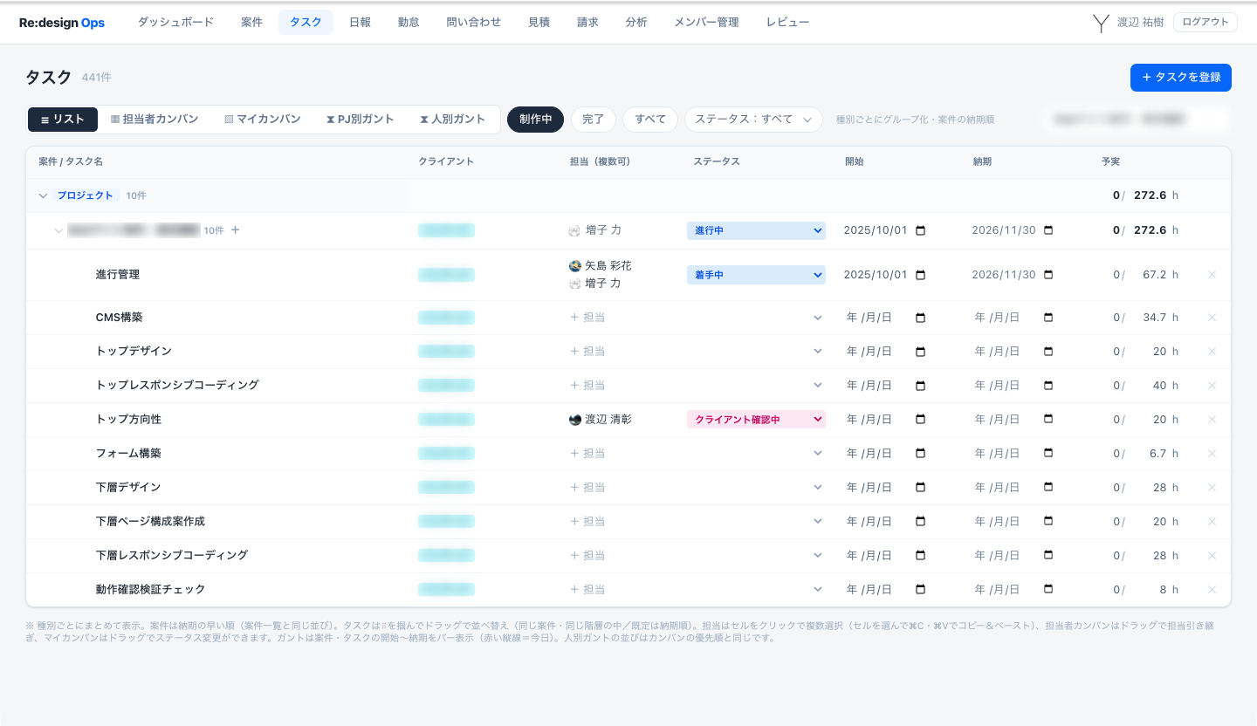Remove the CMS構築 task row

pos(1212,318)
